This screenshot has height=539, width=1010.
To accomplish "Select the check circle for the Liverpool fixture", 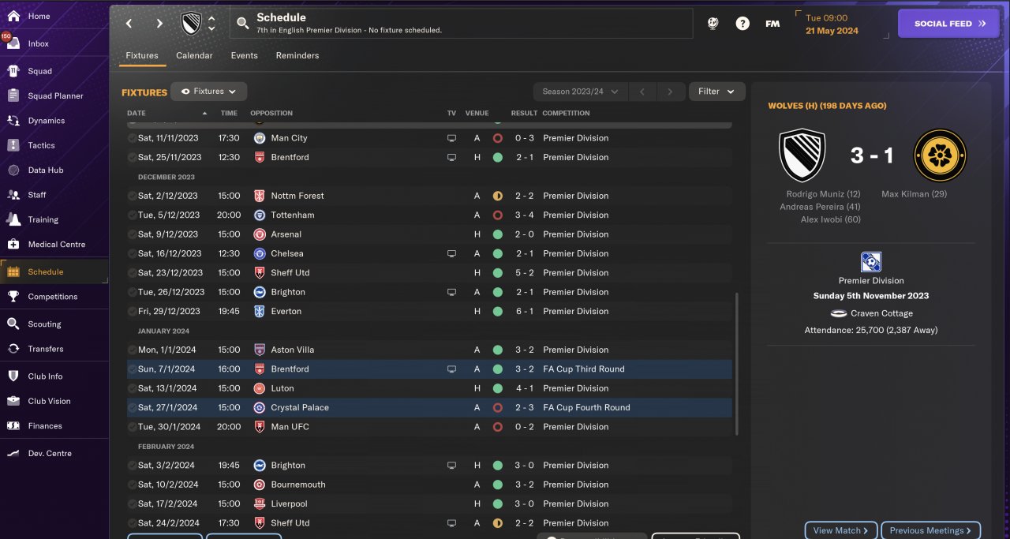I will click(x=132, y=503).
